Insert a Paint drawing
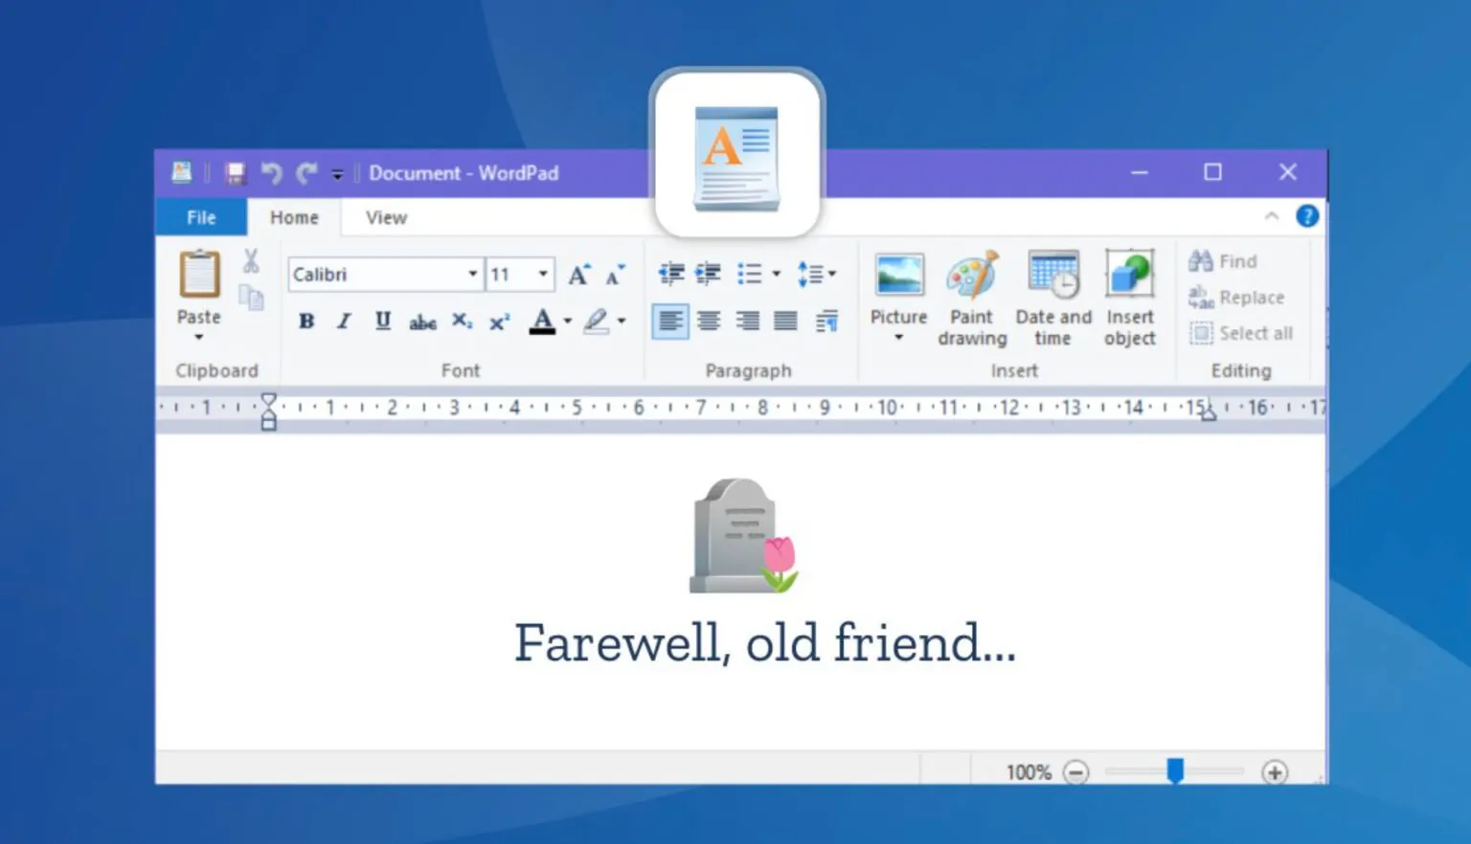Screen dimensions: 1471x844 [972, 297]
